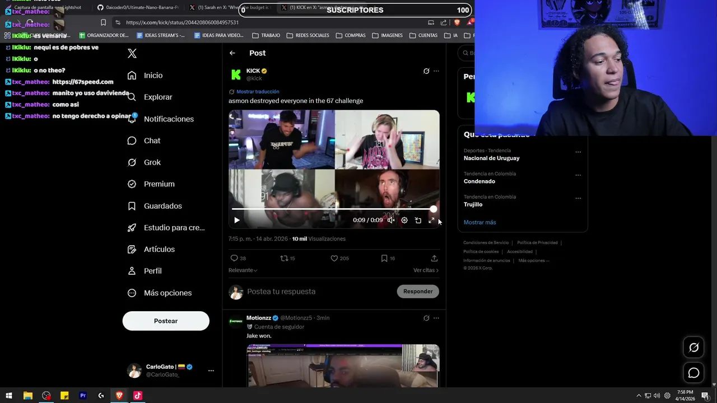
Task: Open CarloGato account menu dots
Action: [x=211, y=371]
